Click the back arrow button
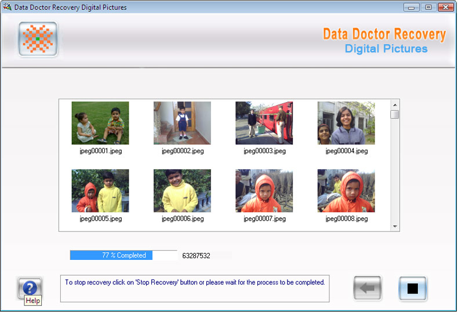Viewport: 458px width, 315px height. pos(368,288)
